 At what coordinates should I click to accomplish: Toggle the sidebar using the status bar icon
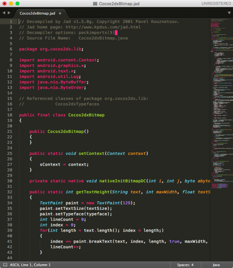5,265
